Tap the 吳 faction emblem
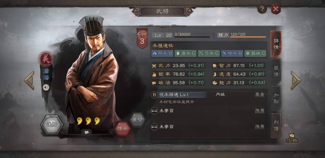The width and height of the screenshot is (325, 158). (x=46, y=59)
